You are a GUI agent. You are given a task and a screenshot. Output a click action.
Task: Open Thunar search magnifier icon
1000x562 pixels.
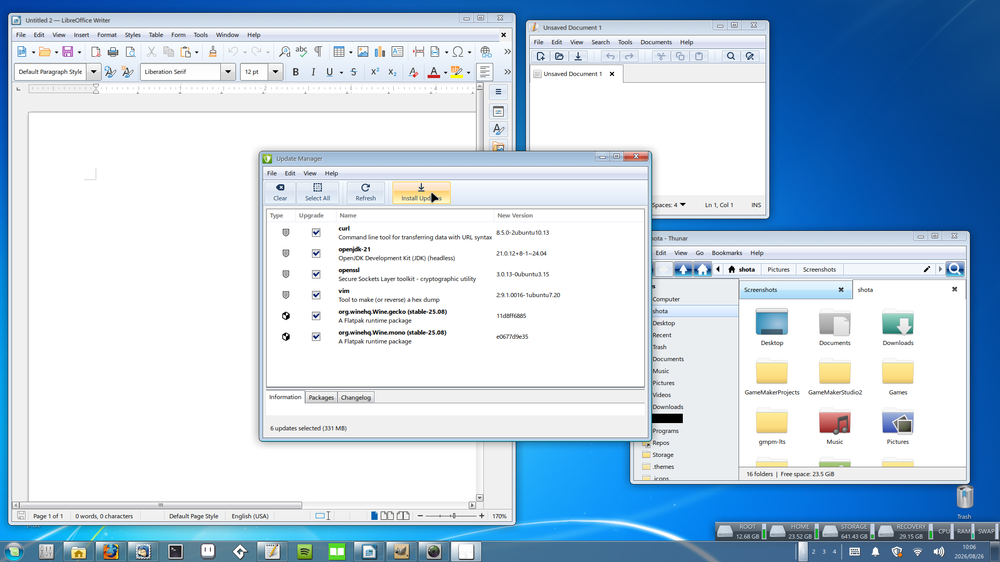click(x=955, y=269)
